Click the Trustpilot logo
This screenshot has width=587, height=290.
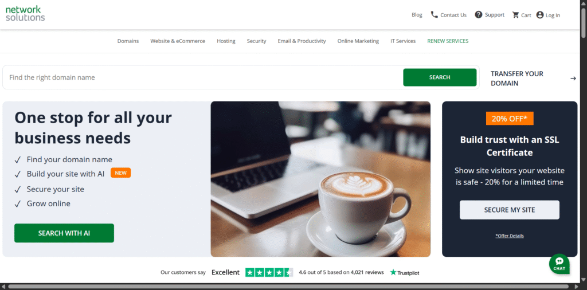click(x=405, y=272)
